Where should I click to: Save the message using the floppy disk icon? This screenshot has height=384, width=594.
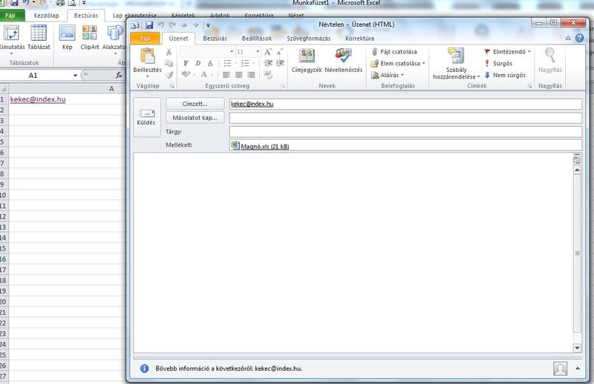click(149, 25)
